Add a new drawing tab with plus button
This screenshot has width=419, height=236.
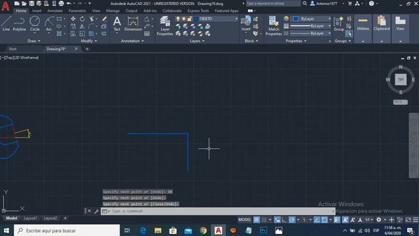[87, 49]
